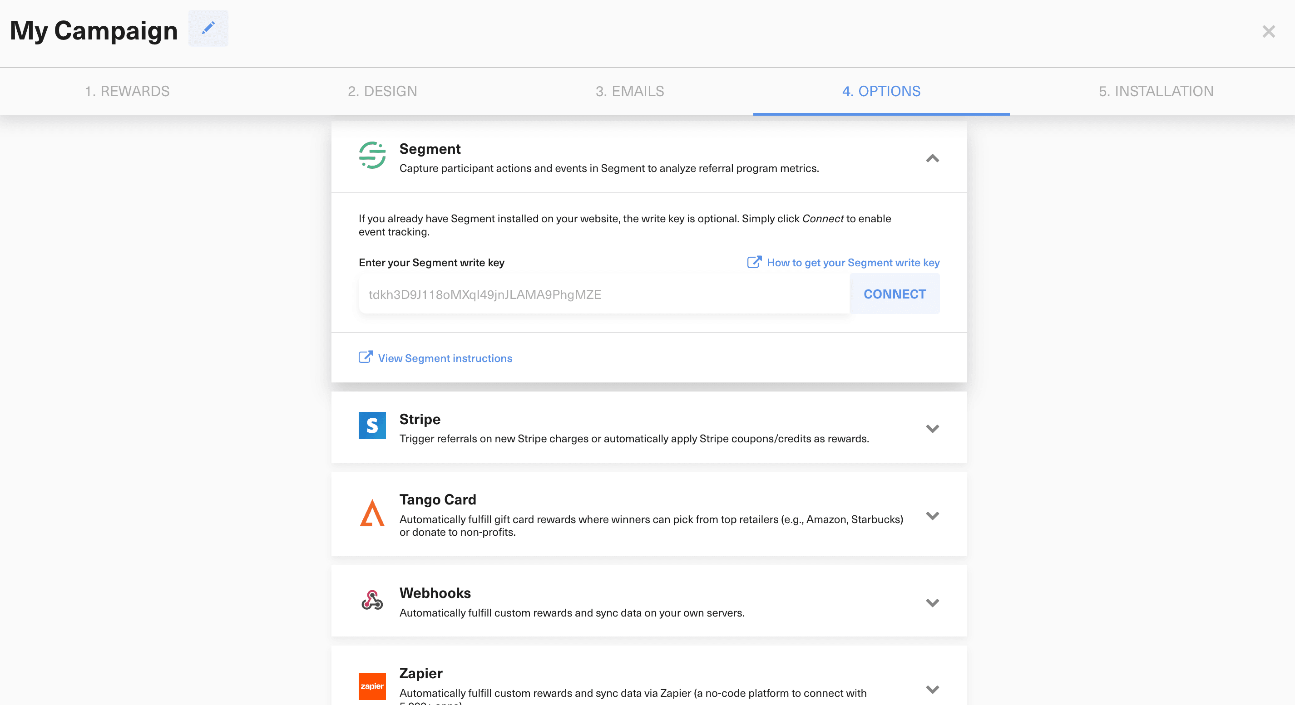Close the campaign editor with the X
The image size is (1295, 705).
point(1268,32)
